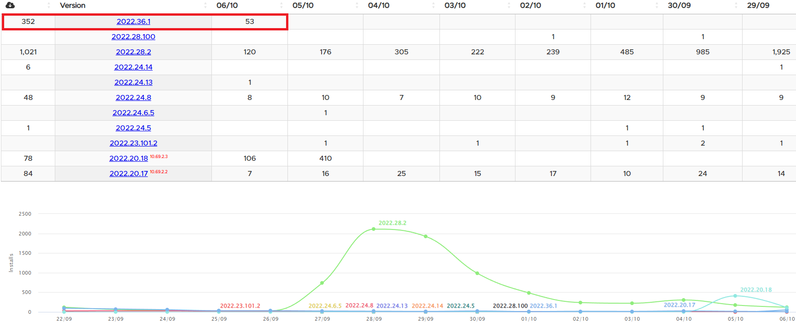Click the 2022.20.18 peak point on 05/10
This screenshot has width=796, height=323.
pyautogui.click(x=735, y=296)
